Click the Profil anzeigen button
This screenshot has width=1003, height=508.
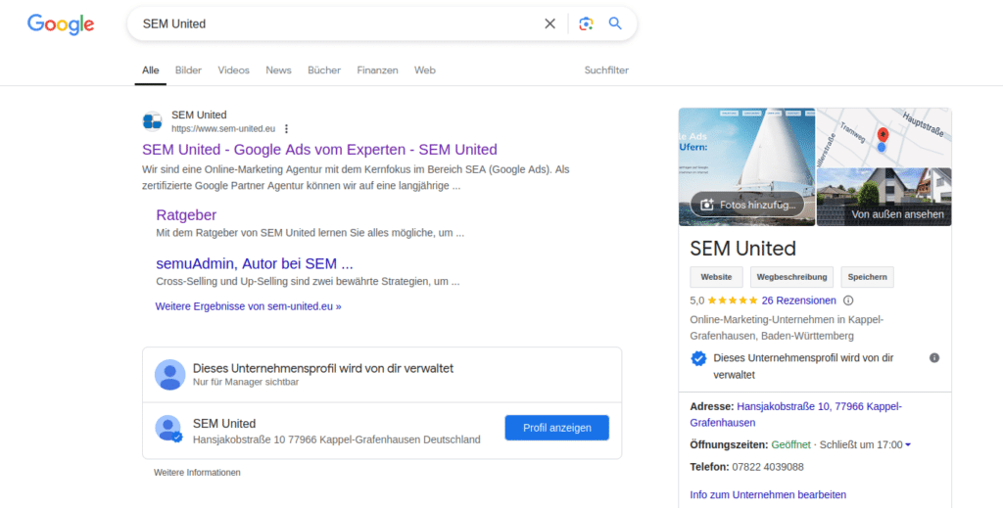click(x=557, y=428)
